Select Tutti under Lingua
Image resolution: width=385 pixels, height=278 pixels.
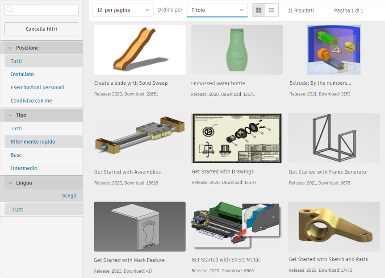pyautogui.click(x=43, y=210)
